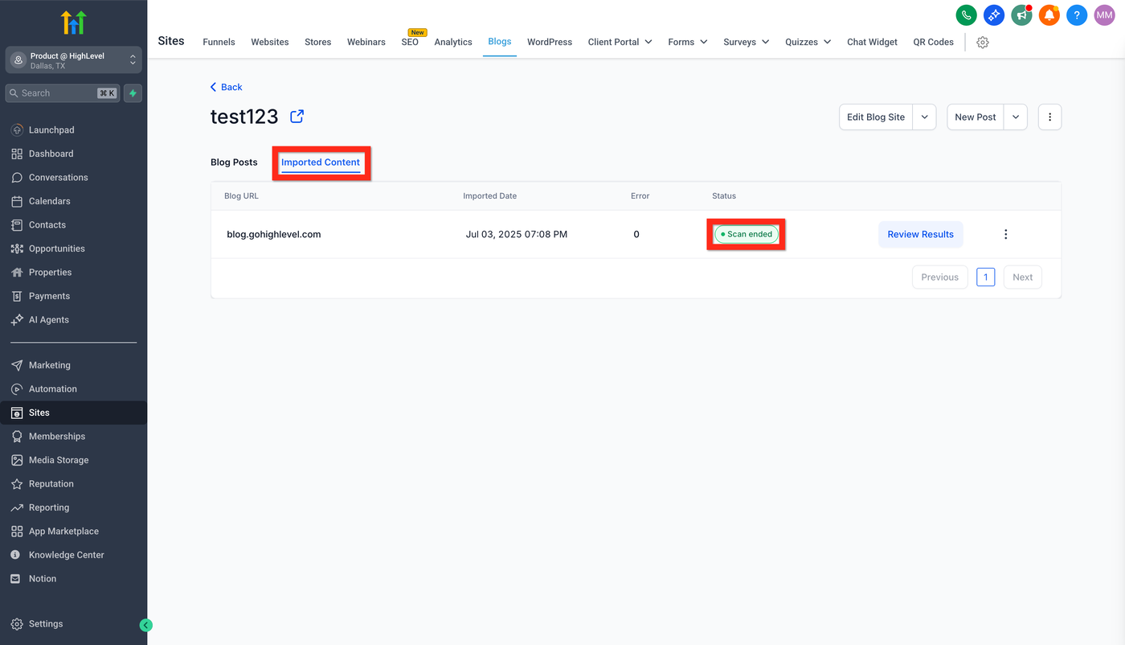Click the HighLevel arrows logo
The height and width of the screenshot is (645, 1125).
73,23
